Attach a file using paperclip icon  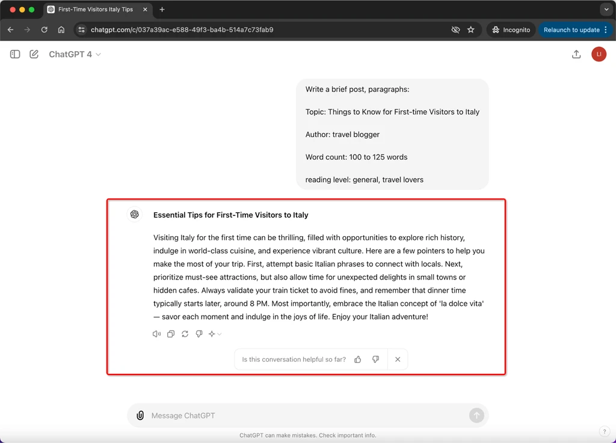pos(140,415)
